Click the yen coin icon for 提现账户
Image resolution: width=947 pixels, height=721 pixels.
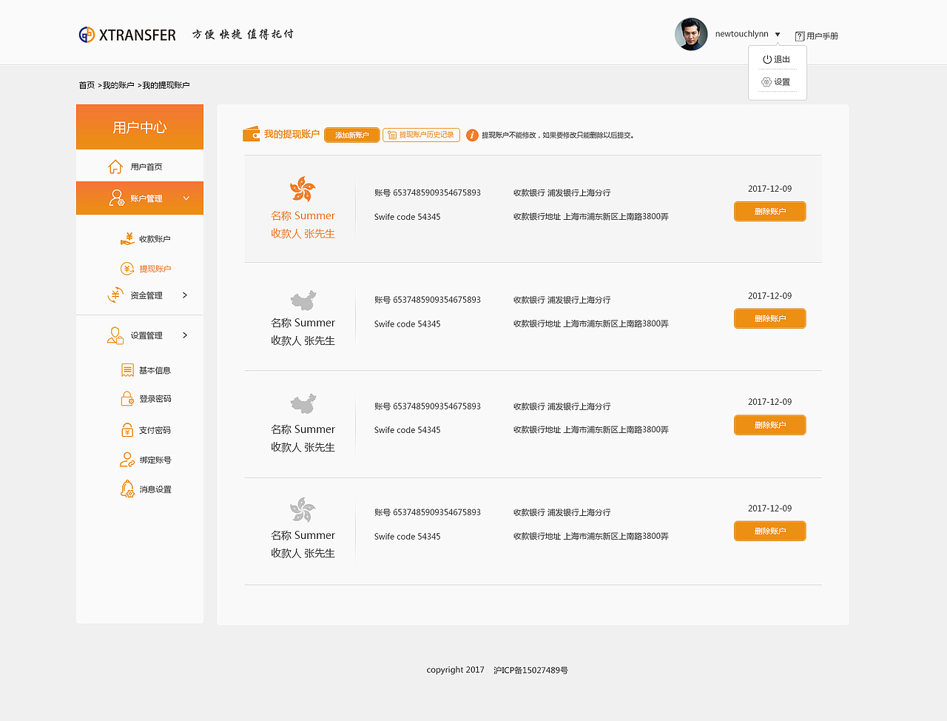coord(127,269)
